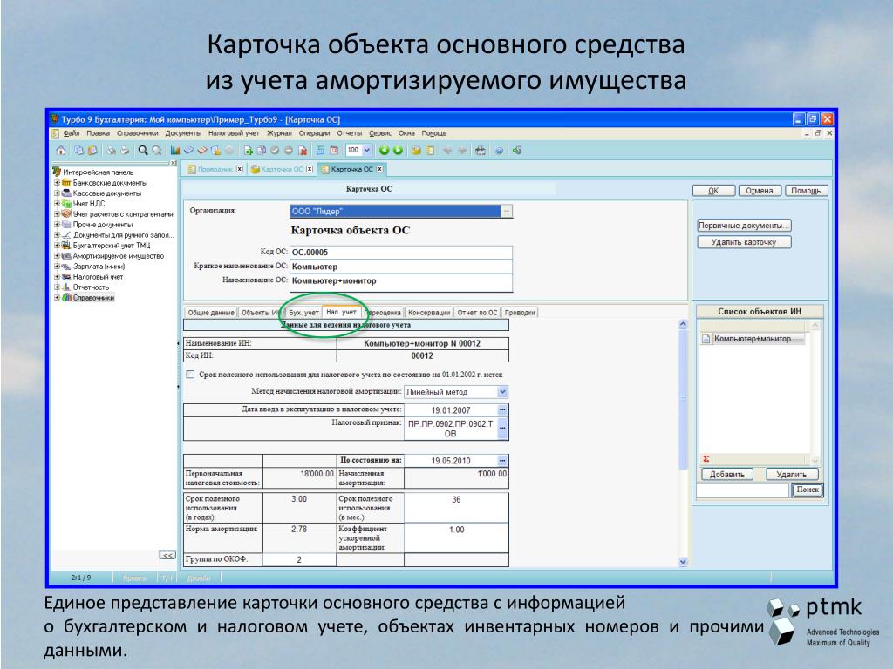Click the red delete document icon in toolbar
The width and height of the screenshot is (893, 669).
coord(303,151)
